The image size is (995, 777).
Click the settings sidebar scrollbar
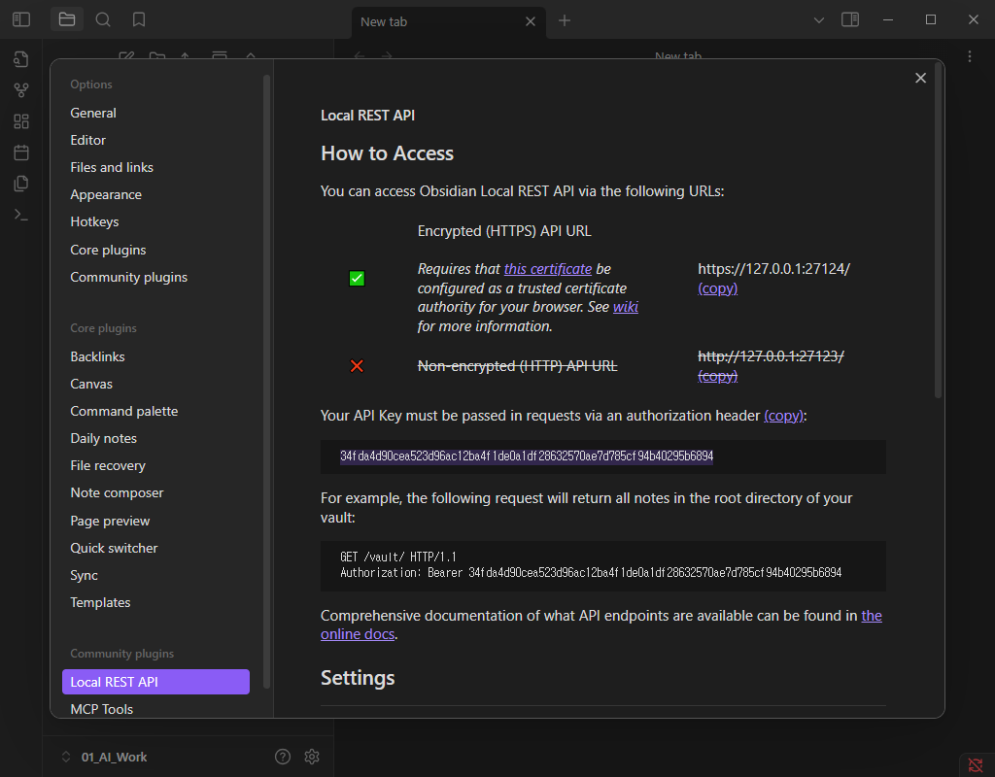(266, 383)
